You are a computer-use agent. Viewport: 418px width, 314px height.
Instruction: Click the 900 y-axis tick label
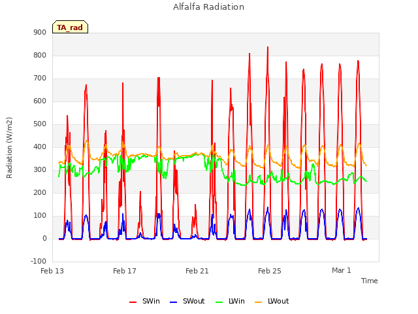tap(40, 32)
